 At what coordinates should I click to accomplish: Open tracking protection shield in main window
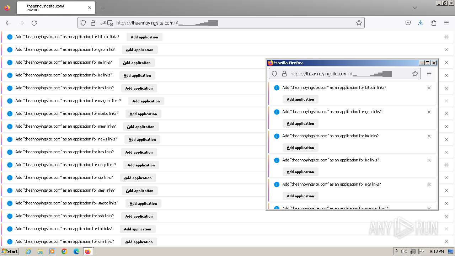pos(83,23)
